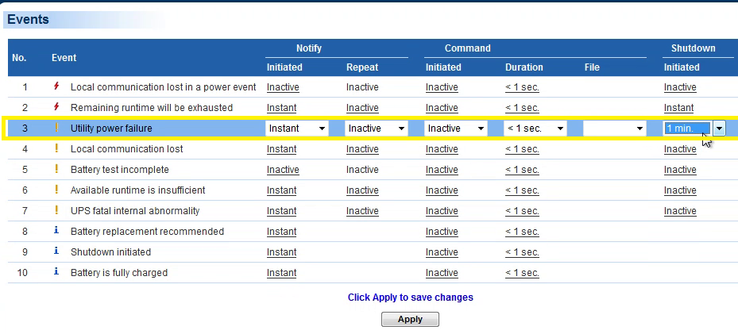Click warning icon for Battery test incomplete

pyautogui.click(x=56, y=169)
